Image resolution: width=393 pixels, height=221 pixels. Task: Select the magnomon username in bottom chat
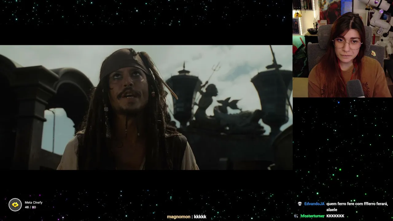[179, 217]
